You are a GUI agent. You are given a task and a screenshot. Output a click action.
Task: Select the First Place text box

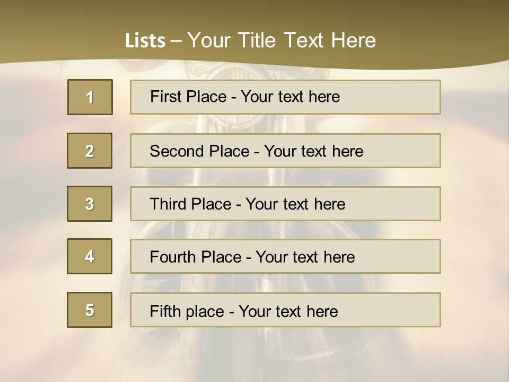click(285, 97)
